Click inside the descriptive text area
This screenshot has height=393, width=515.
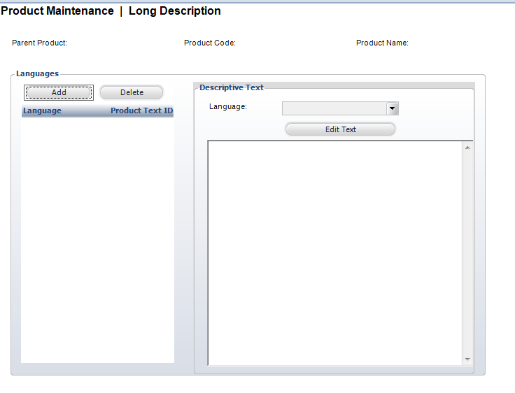coord(334,252)
